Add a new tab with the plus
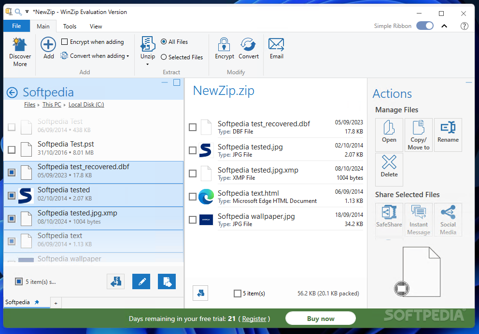This screenshot has height=334, width=479. (56, 303)
